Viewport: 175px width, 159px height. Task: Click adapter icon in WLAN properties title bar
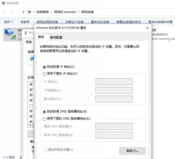pyautogui.click(x=26, y=33)
